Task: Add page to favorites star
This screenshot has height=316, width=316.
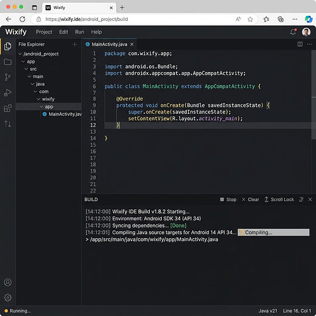Action: tap(250, 20)
